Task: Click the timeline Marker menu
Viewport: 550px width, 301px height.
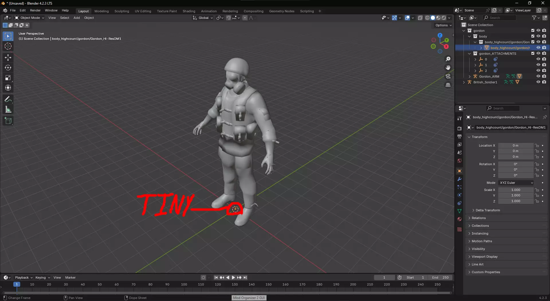Action: pos(70,278)
